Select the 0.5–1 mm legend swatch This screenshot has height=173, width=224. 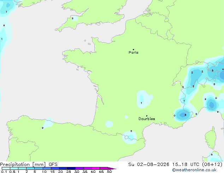[x=14, y=168]
